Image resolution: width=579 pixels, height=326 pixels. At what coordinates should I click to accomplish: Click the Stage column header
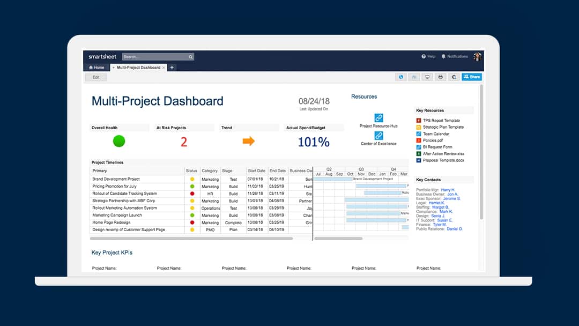(233, 171)
